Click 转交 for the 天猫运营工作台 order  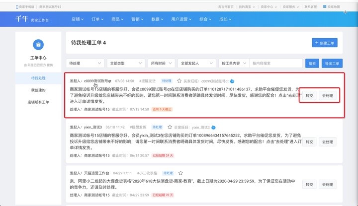click(309, 185)
